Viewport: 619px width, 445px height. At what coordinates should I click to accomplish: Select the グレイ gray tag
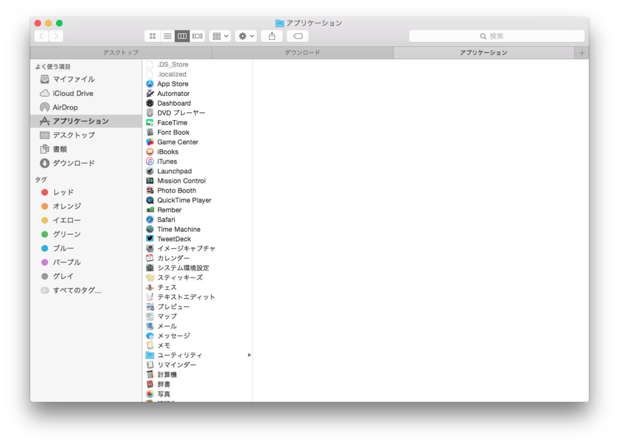[x=86, y=277]
